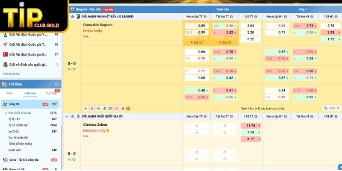Switch to the Sớm tab
This screenshot has width=342, height=171.
9,93
